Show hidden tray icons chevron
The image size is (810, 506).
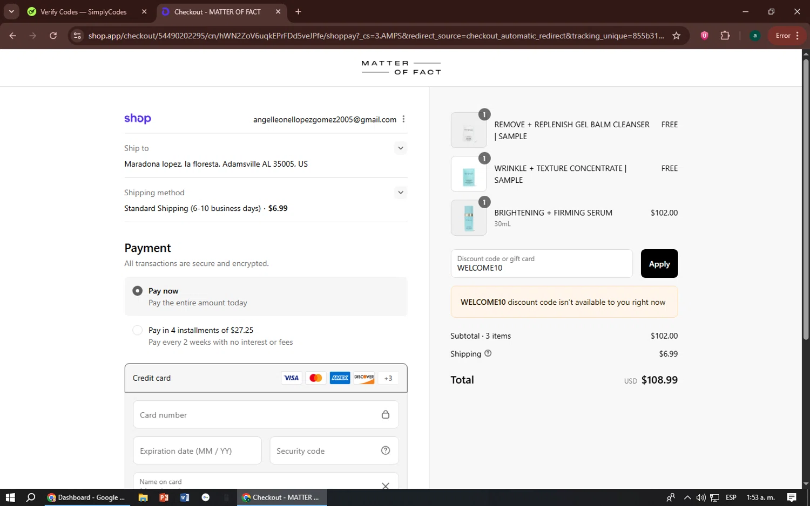click(x=687, y=497)
